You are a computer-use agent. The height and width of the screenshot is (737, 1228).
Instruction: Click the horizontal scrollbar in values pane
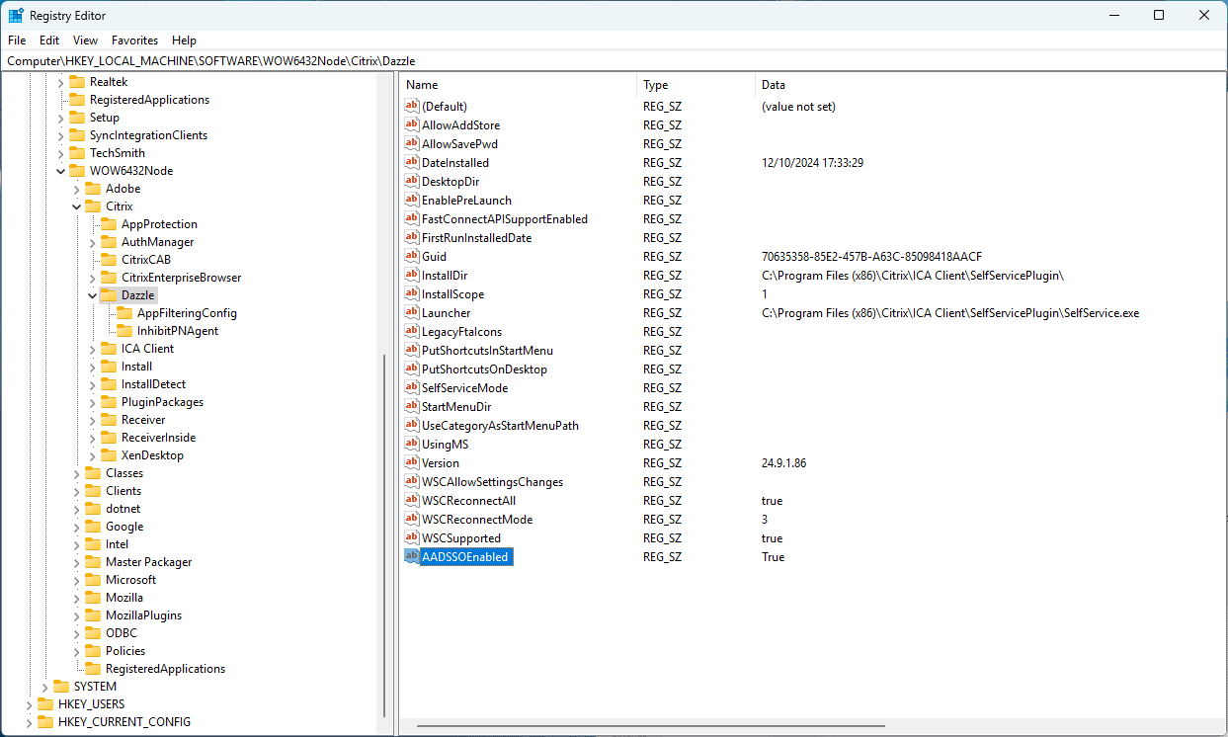692,726
